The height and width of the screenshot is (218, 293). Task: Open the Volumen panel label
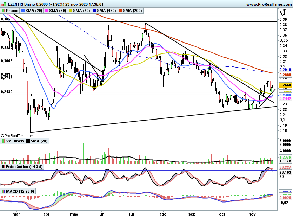click(13, 141)
